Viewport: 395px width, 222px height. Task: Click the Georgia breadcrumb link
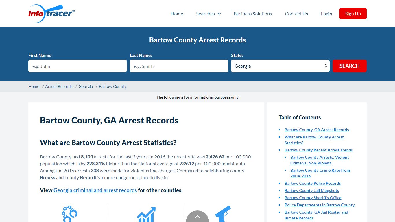tap(86, 86)
